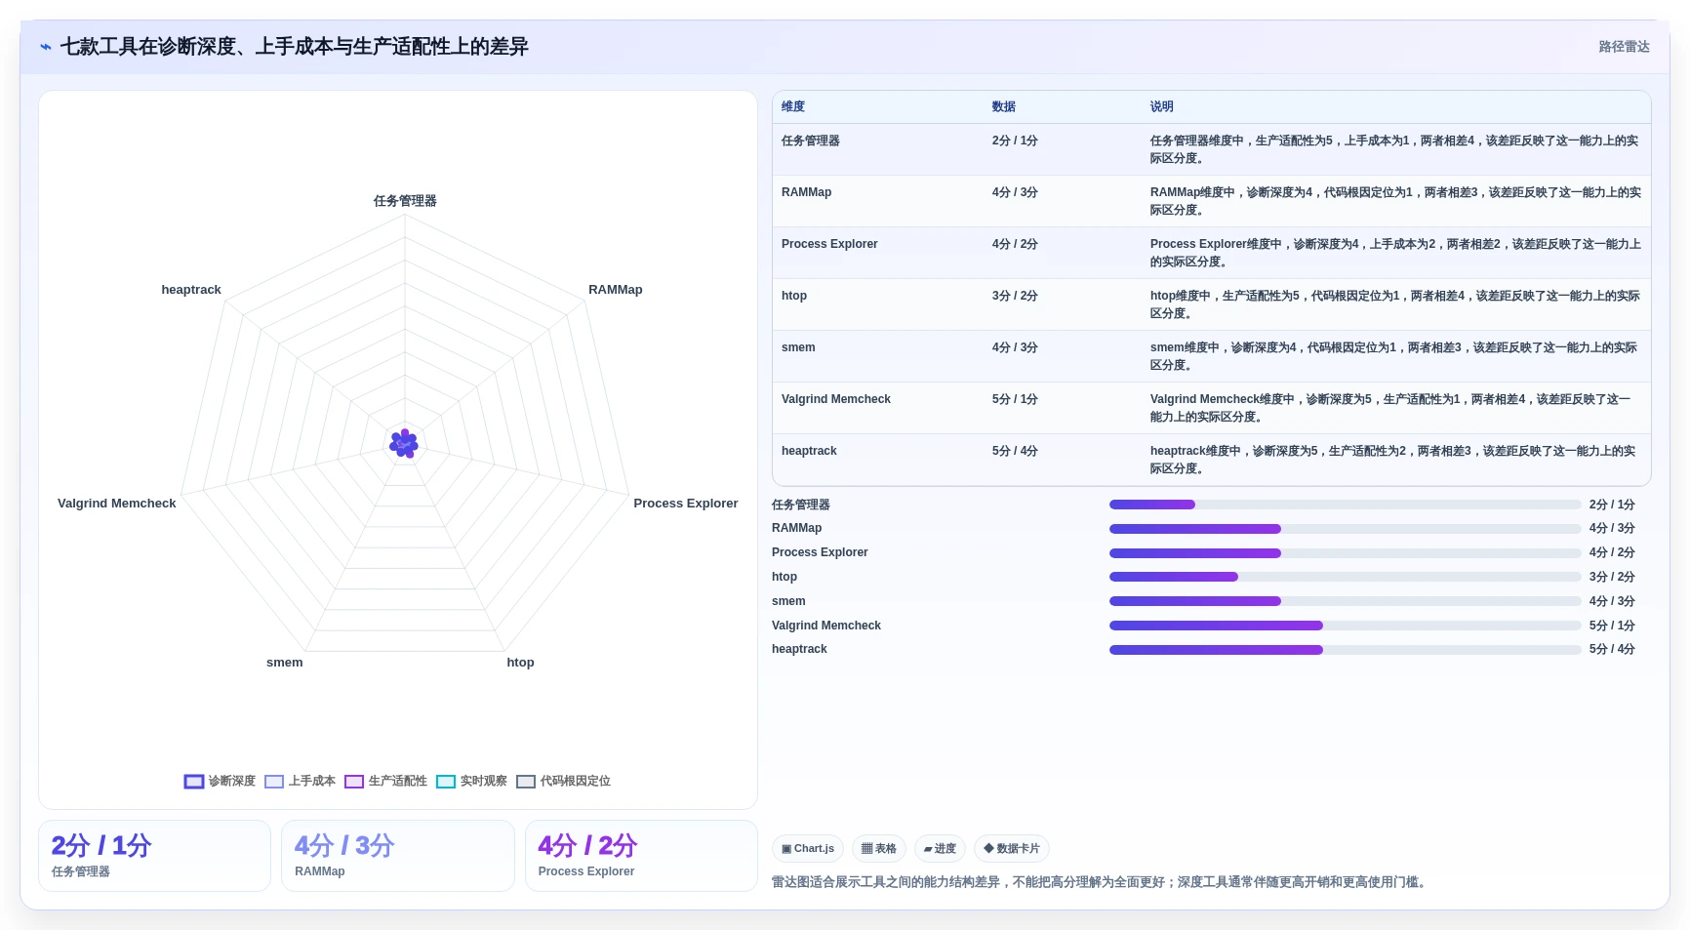Click the 路径雷达 label in header

pos(1624,47)
